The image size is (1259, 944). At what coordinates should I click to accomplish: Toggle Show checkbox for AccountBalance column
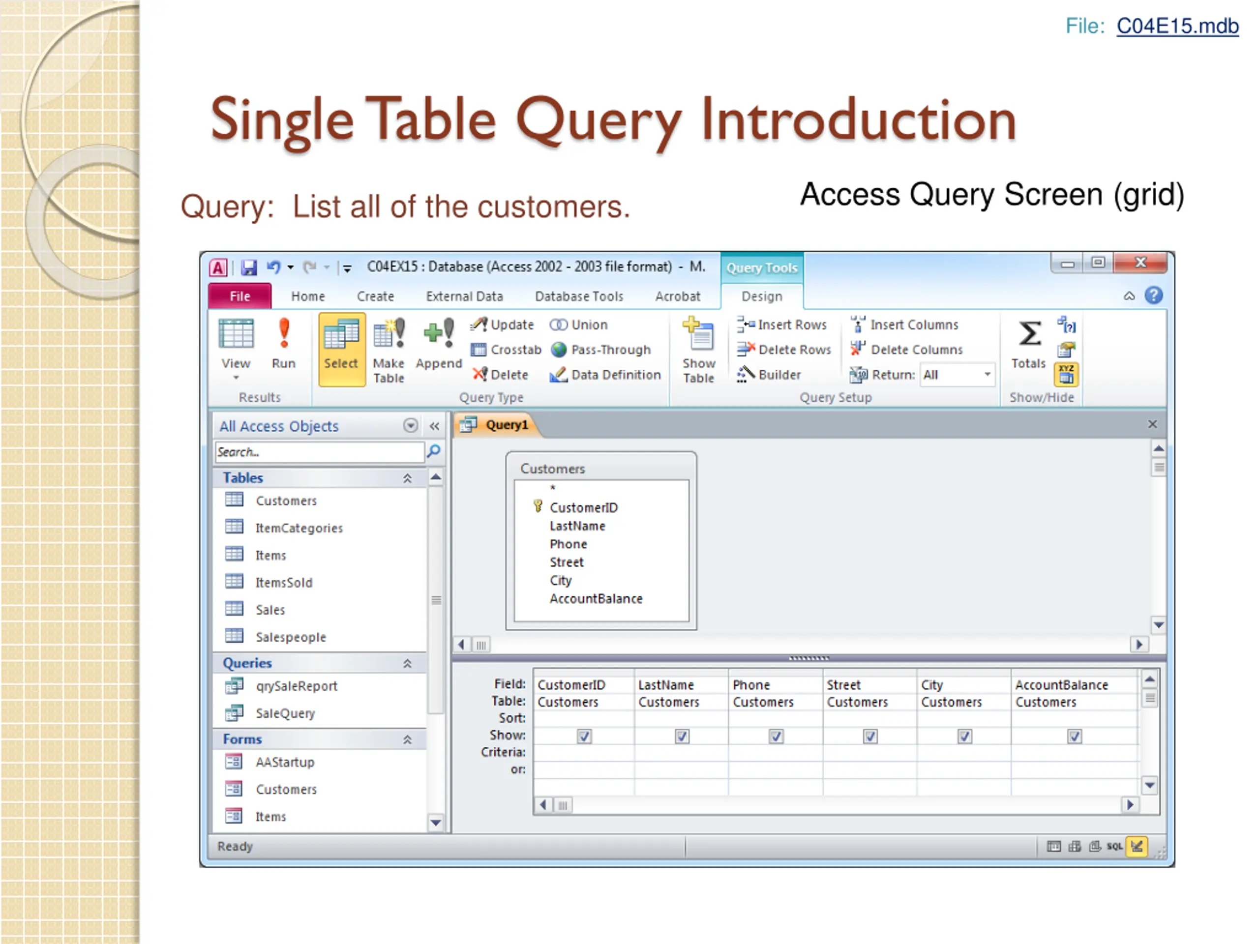coord(1074,737)
